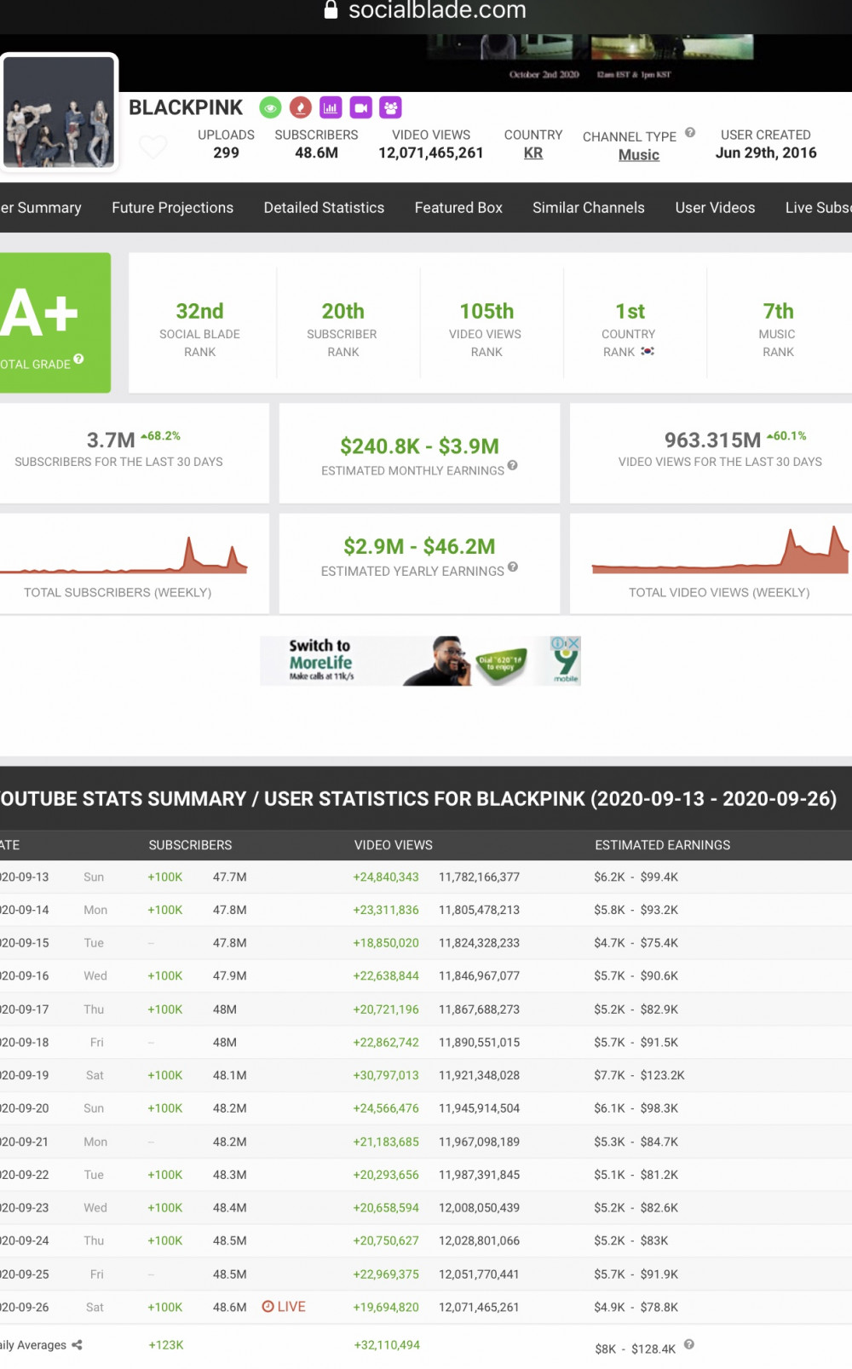Switch to Detailed Statistics tab

[x=324, y=207]
